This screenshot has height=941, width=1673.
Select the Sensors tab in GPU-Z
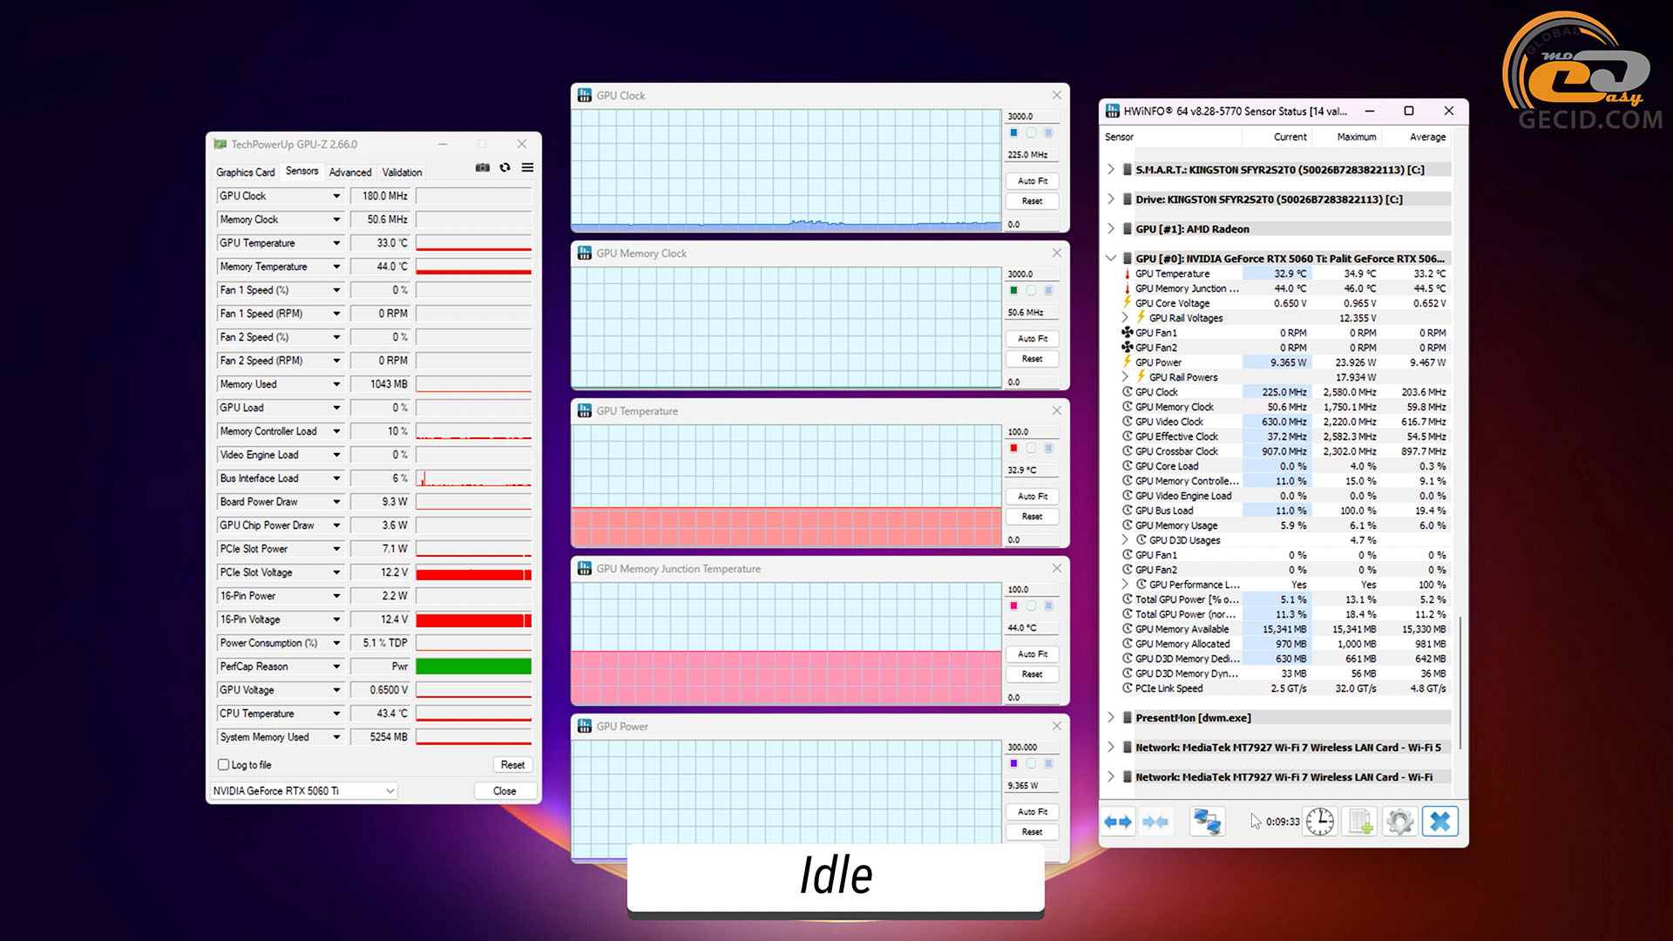[302, 171]
